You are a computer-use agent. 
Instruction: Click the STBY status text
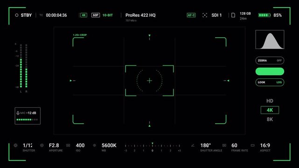tap(26, 15)
